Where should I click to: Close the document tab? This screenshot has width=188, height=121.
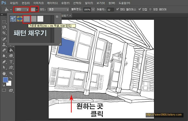click(70, 15)
